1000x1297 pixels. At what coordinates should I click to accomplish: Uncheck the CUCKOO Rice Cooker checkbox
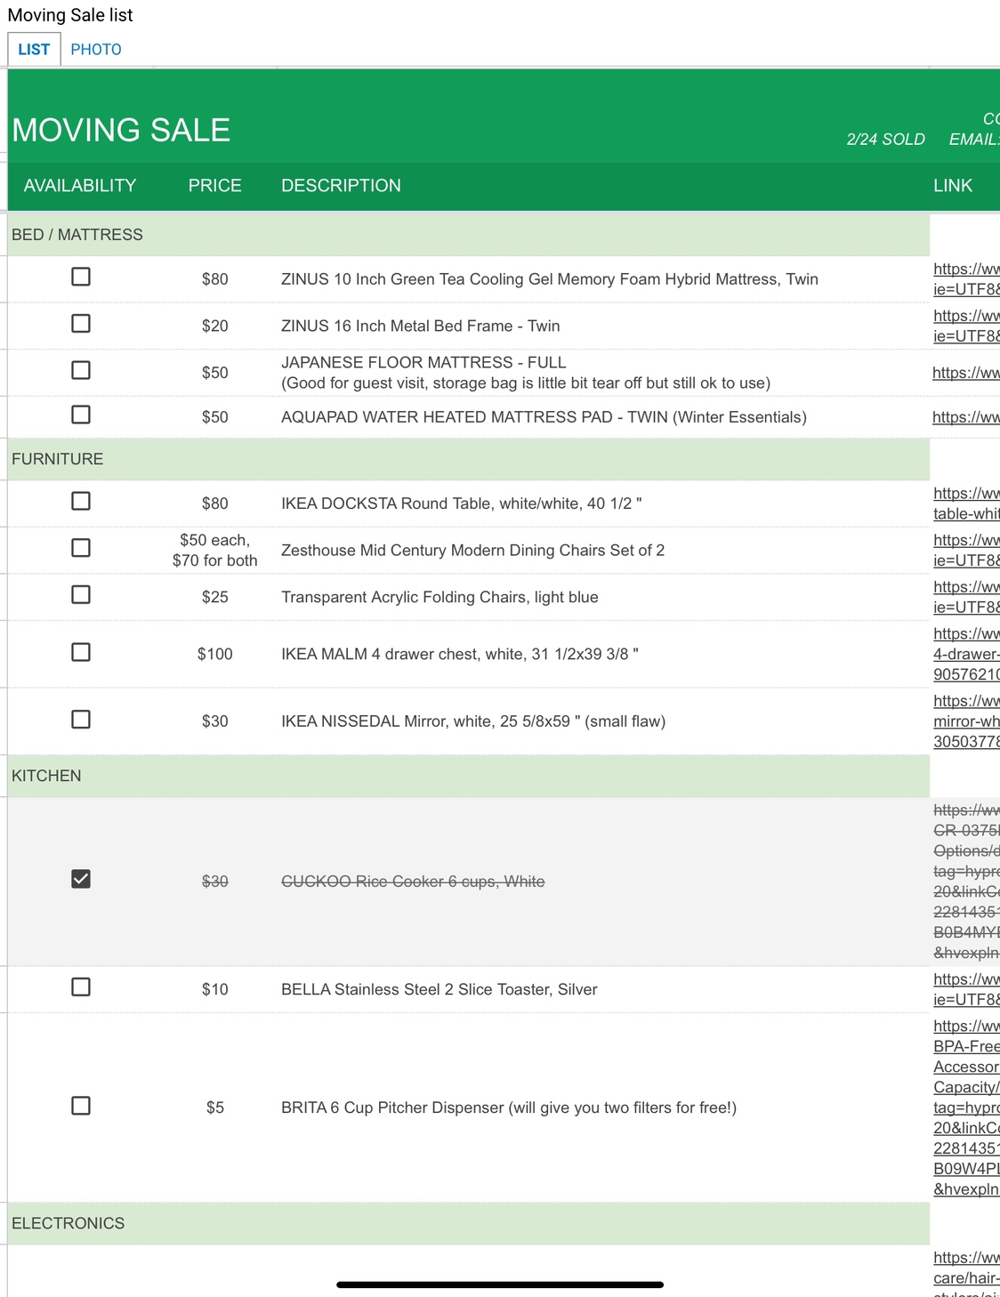(x=81, y=879)
